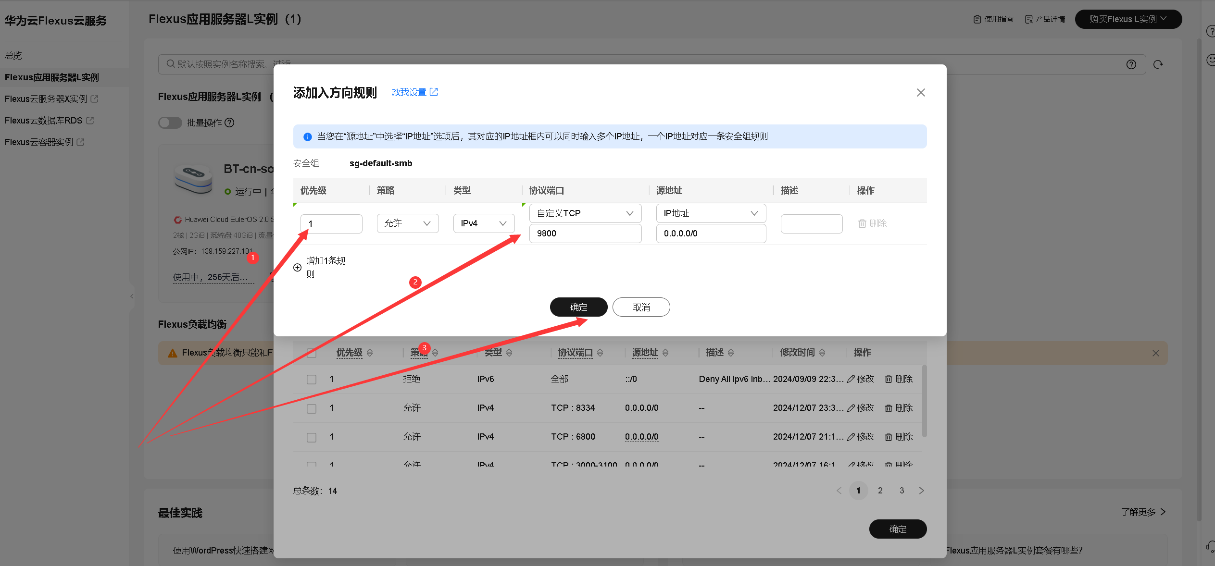Open the 了解更多 link in 最佳实践
Image resolution: width=1215 pixels, height=566 pixels.
coord(1143,512)
